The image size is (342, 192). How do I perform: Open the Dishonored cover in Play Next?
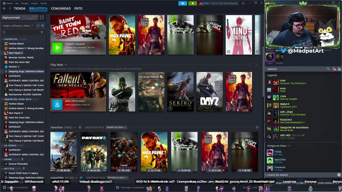(122, 92)
